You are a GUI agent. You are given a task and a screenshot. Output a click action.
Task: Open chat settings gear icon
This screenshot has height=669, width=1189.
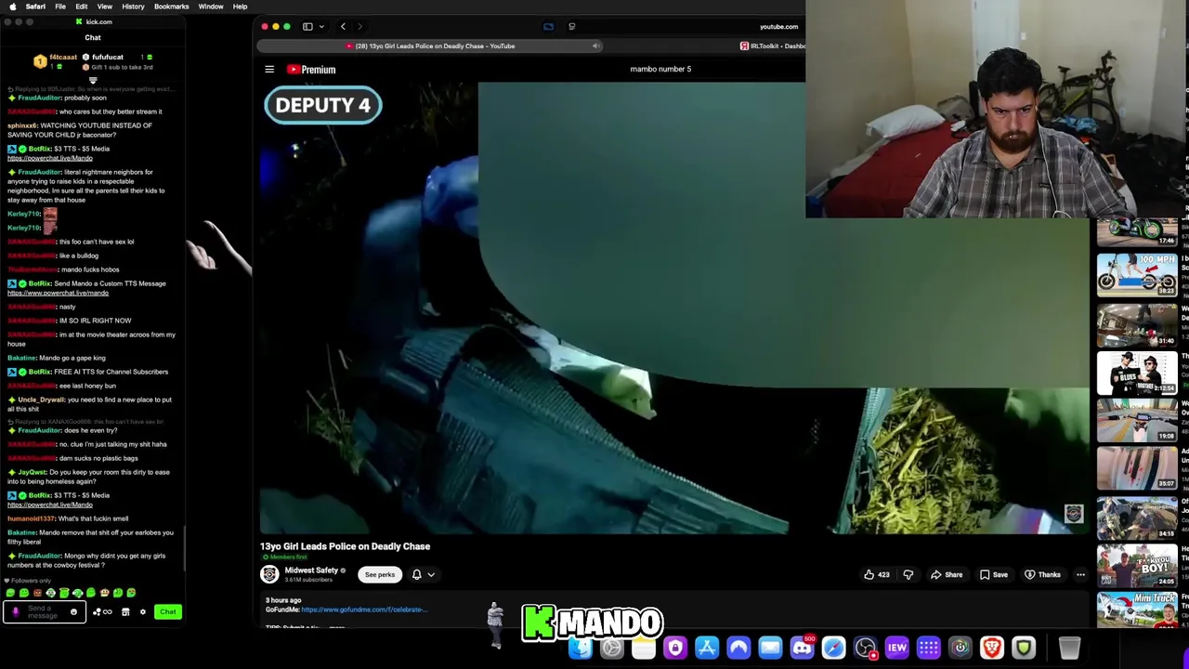click(142, 612)
